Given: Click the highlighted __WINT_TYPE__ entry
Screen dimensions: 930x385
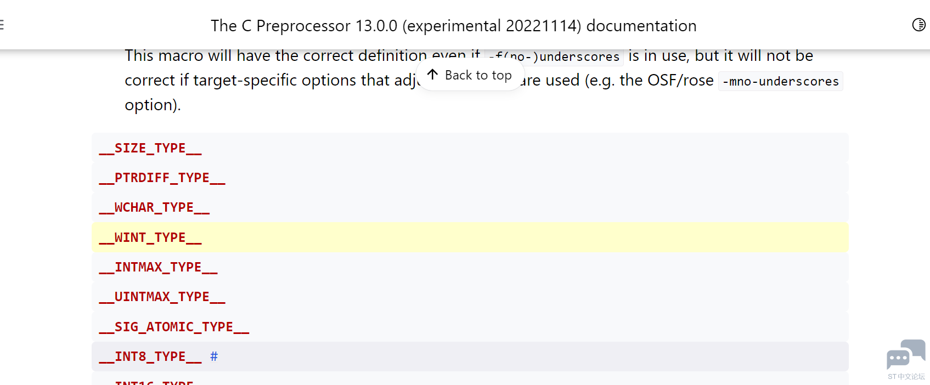Looking at the screenshot, I should (470, 237).
